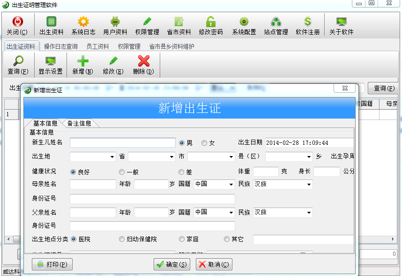Viewport: 402px width, 276px height.
Task: Open the father's 民族 dropdown
Action: (309, 212)
